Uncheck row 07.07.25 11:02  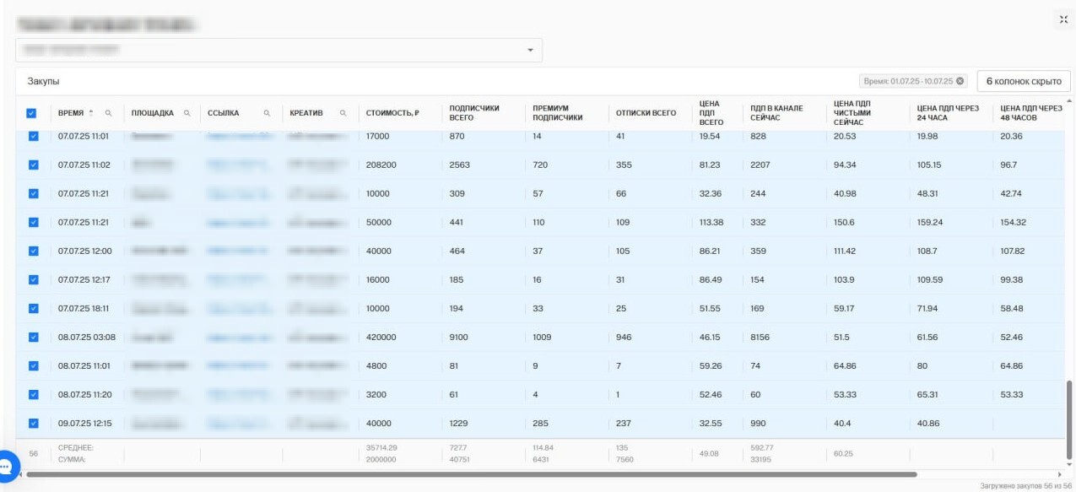[34, 165]
